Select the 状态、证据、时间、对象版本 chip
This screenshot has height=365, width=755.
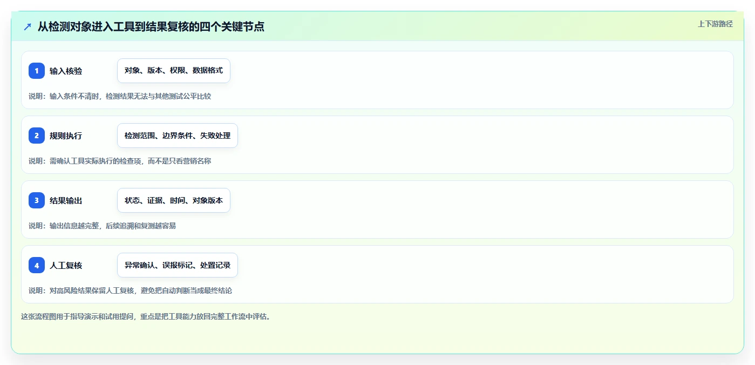(x=174, y=200)
